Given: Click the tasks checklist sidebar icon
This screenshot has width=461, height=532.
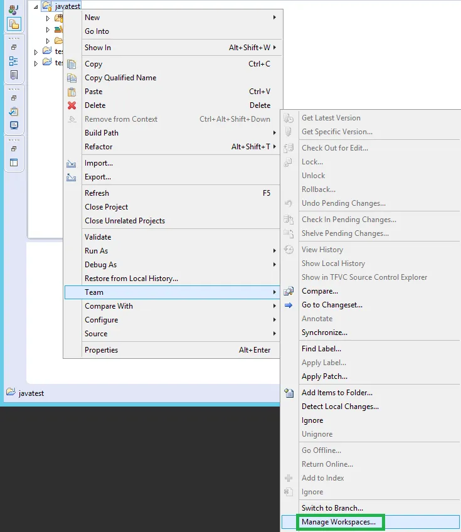Looking at the screenshot, I should coord(14,111).
